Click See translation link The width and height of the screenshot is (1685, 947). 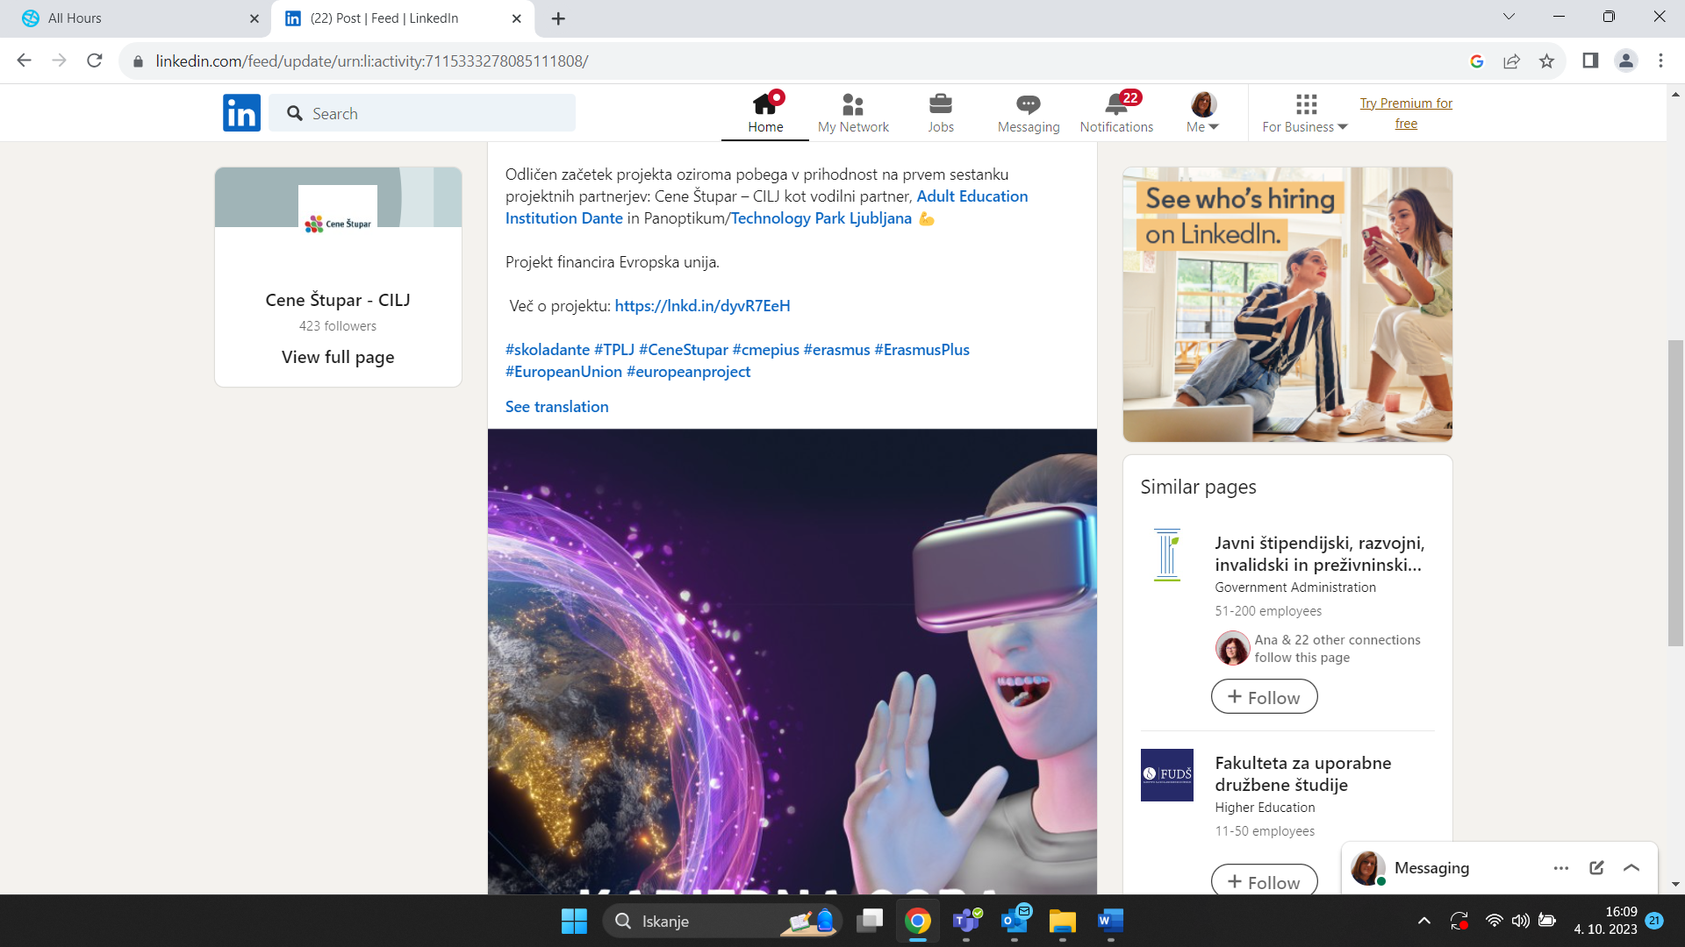coord(556,407)
